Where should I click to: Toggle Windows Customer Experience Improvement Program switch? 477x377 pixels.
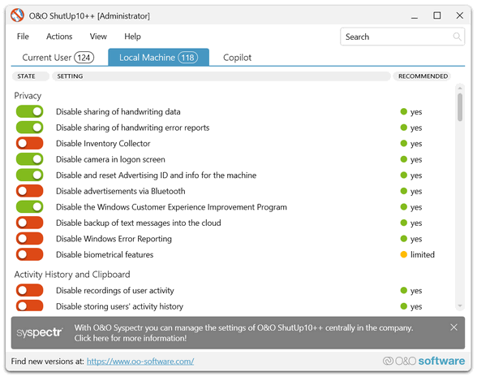pyautogui.click(x=29, y=207)
